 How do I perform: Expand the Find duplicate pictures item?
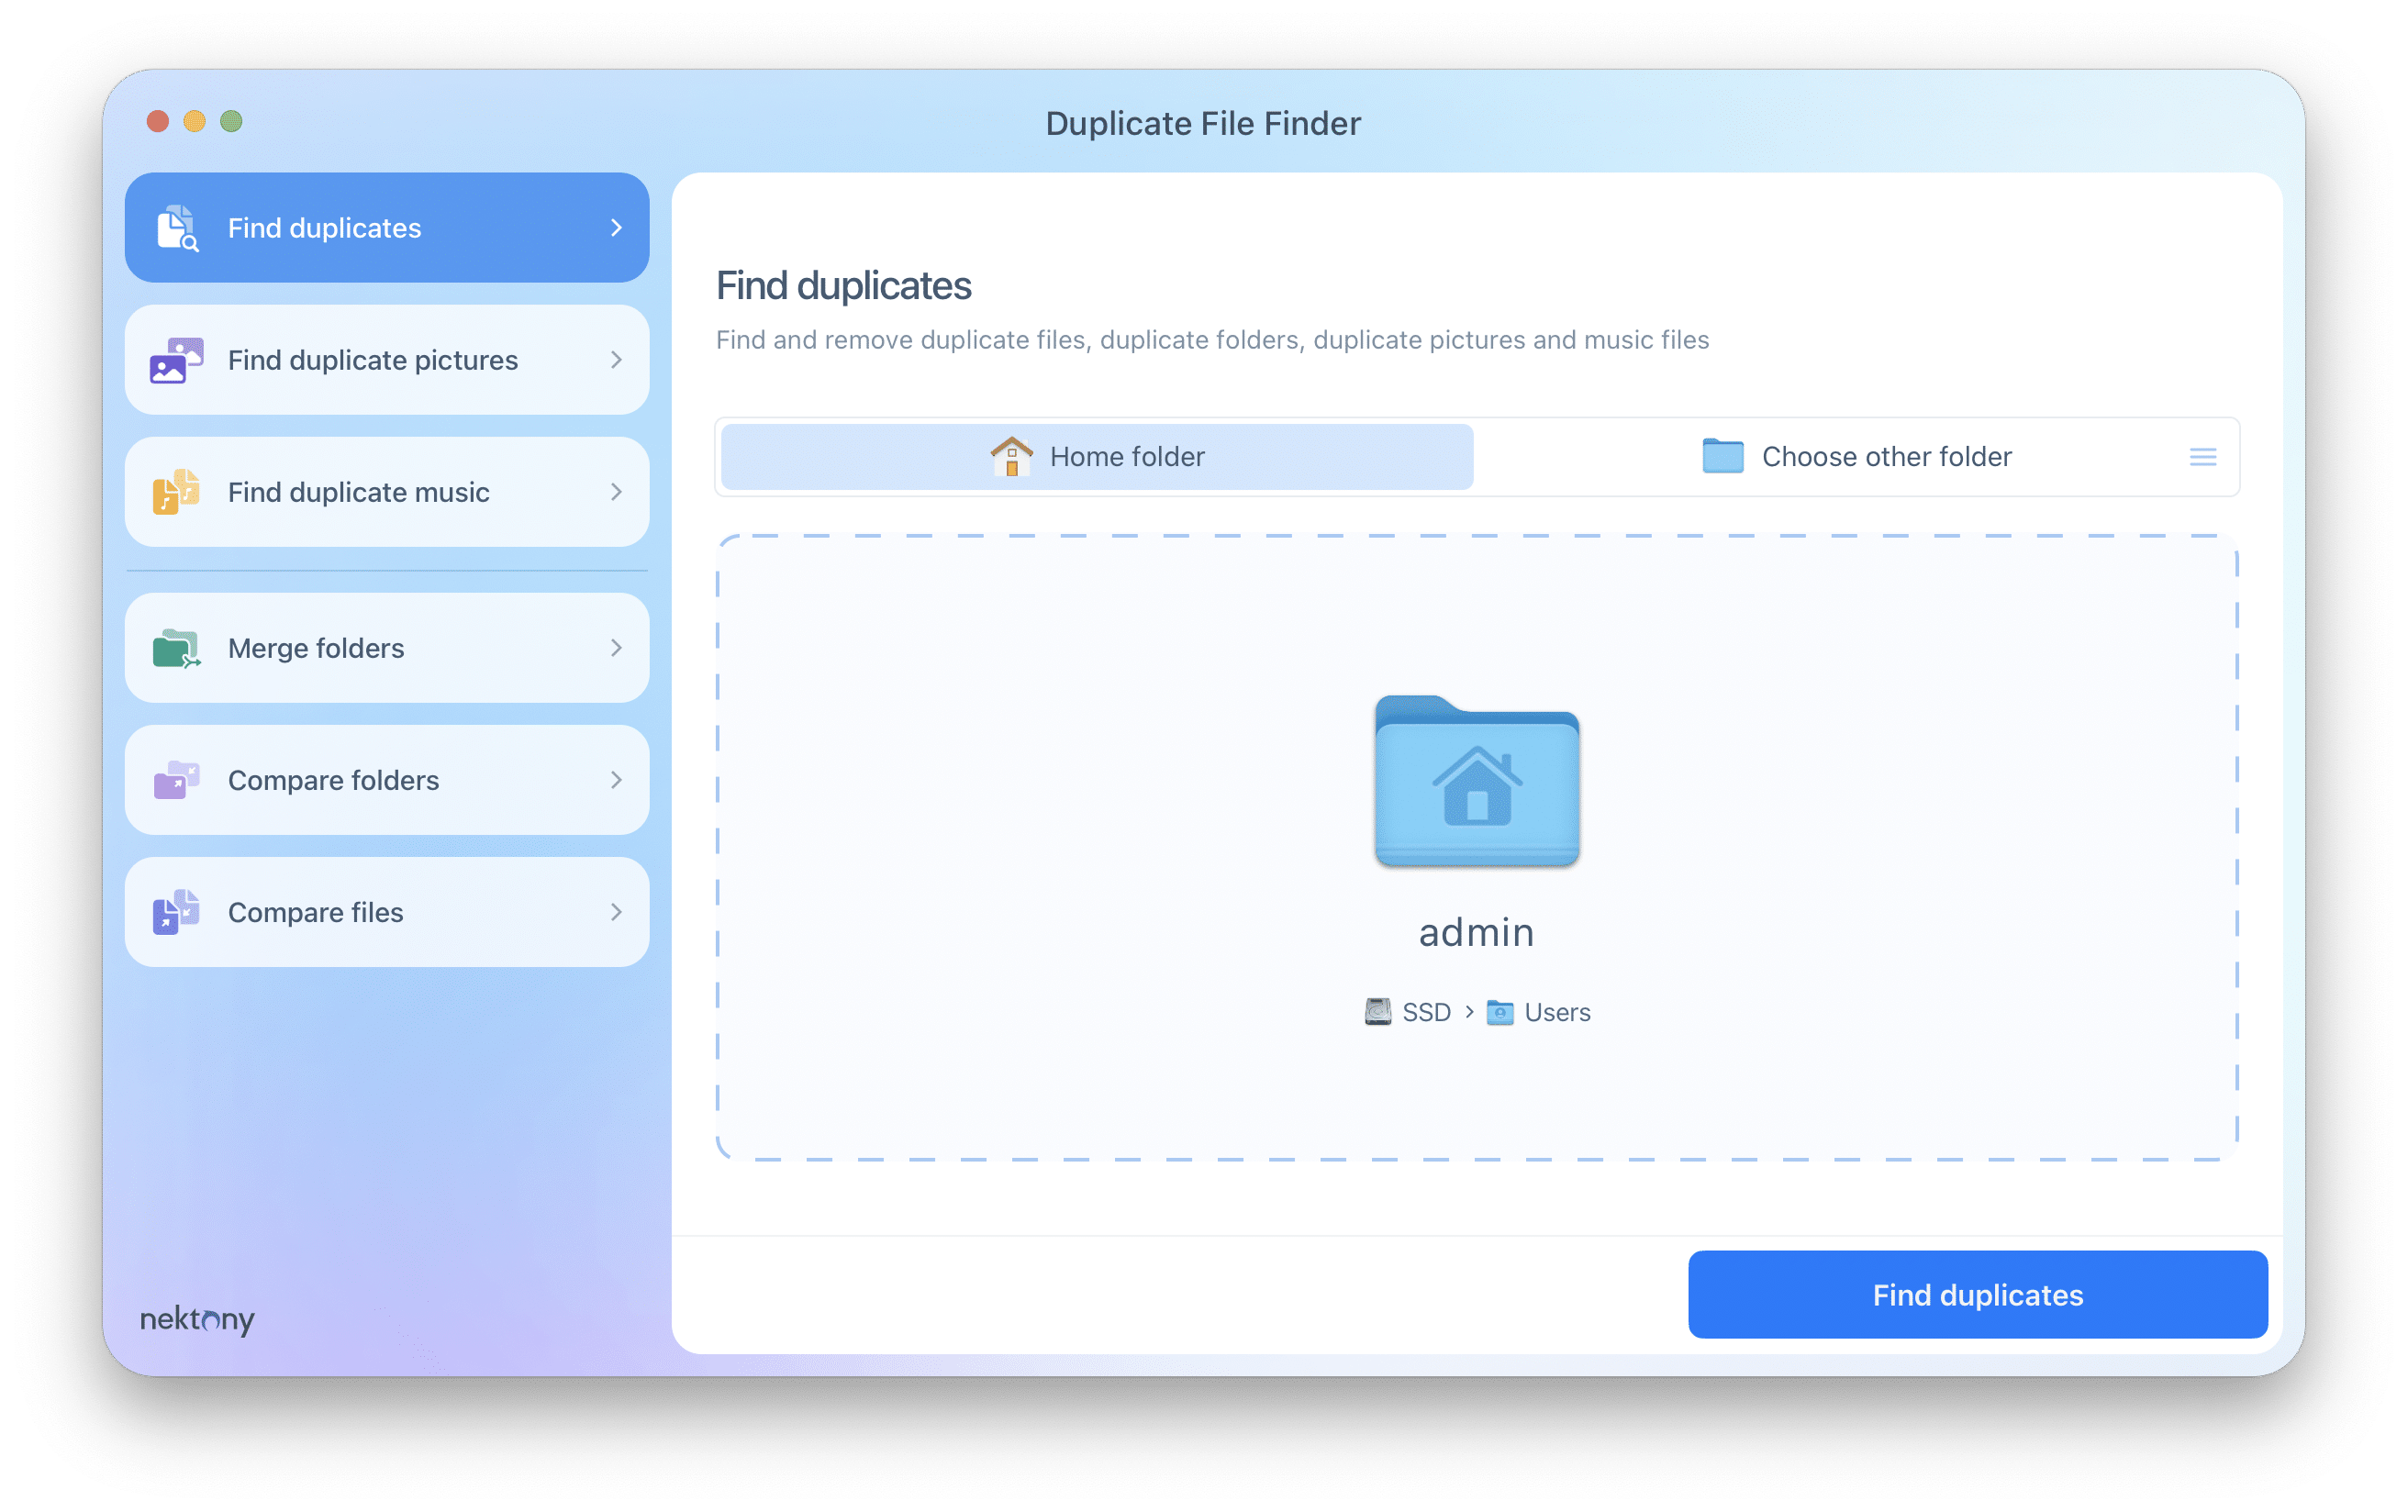pos(620,359)
